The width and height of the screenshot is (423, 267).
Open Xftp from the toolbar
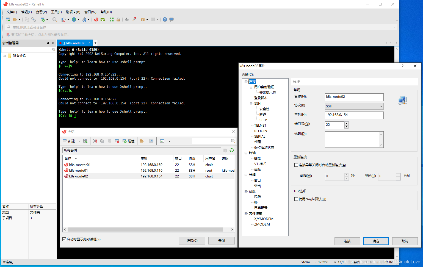tap(103, 20)
